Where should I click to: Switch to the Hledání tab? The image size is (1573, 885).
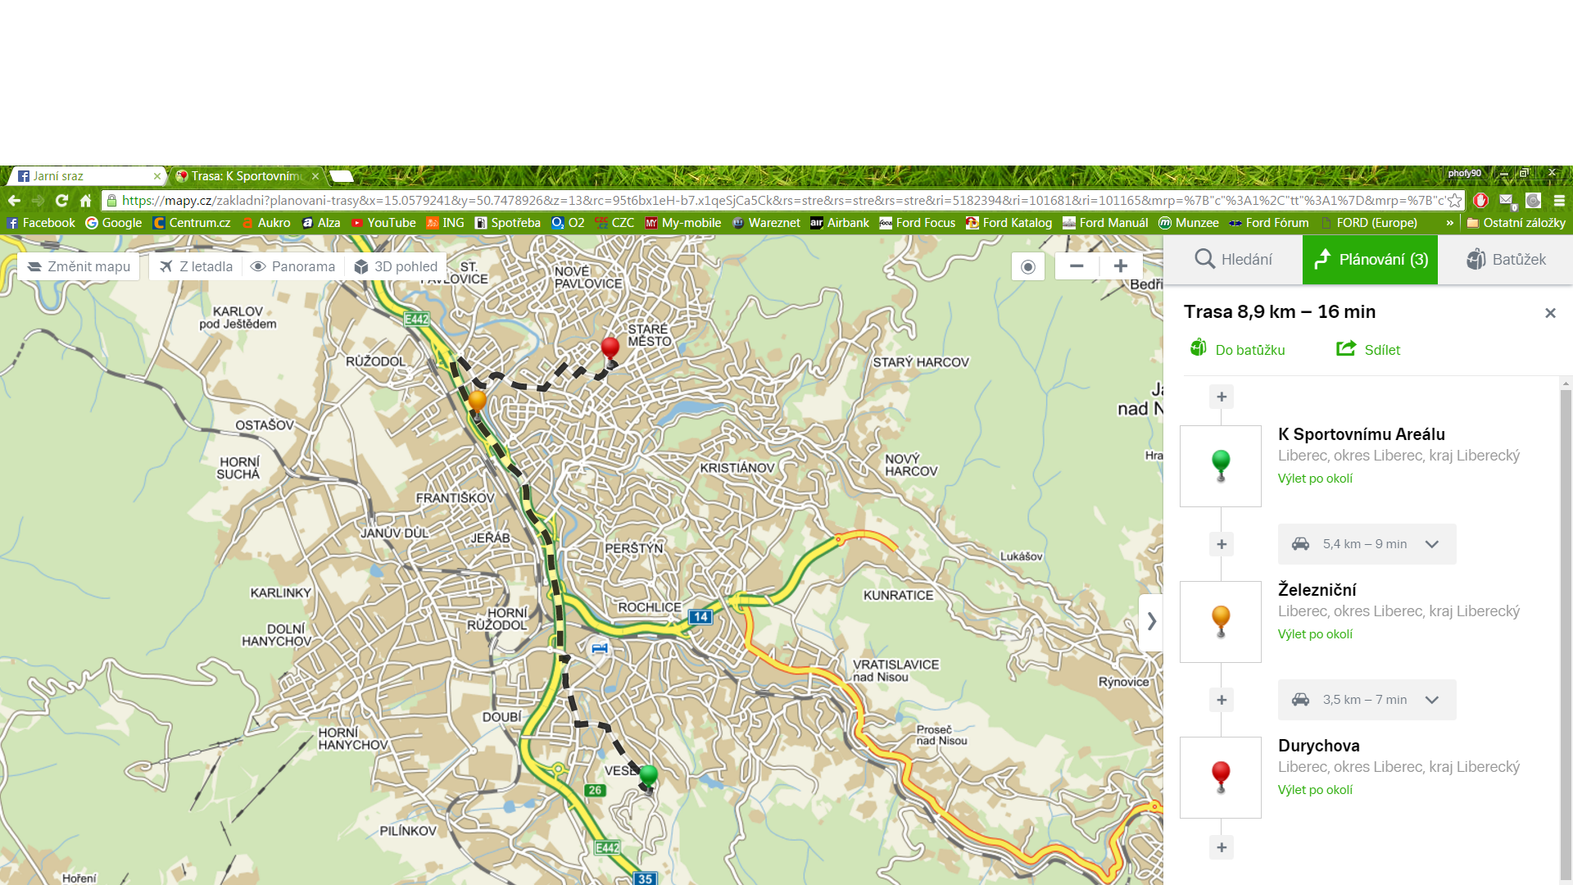[1232, 260]
